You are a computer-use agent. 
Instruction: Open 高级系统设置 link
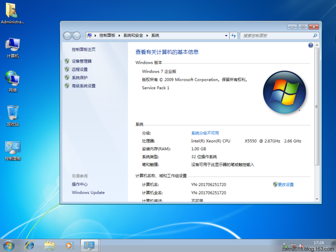[x=84, y=86]
